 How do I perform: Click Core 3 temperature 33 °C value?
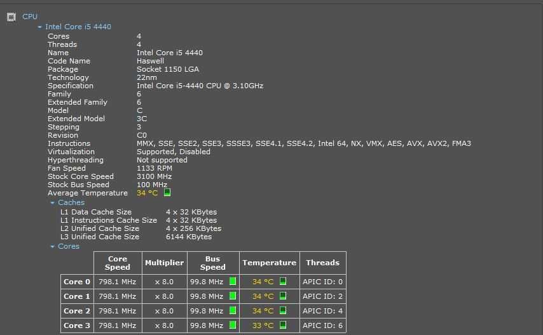pos(263,325)
